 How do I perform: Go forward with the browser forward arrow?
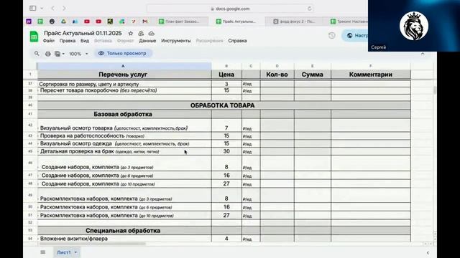point(64,8)
